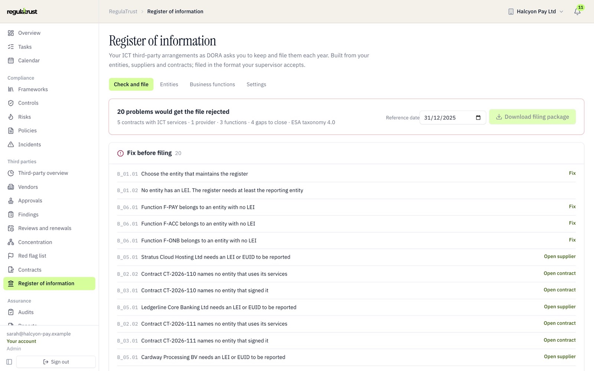Click the Approvals stamp icon
Image resolution: width=594 pixels, height=371 pixels.
coord(11,201)
